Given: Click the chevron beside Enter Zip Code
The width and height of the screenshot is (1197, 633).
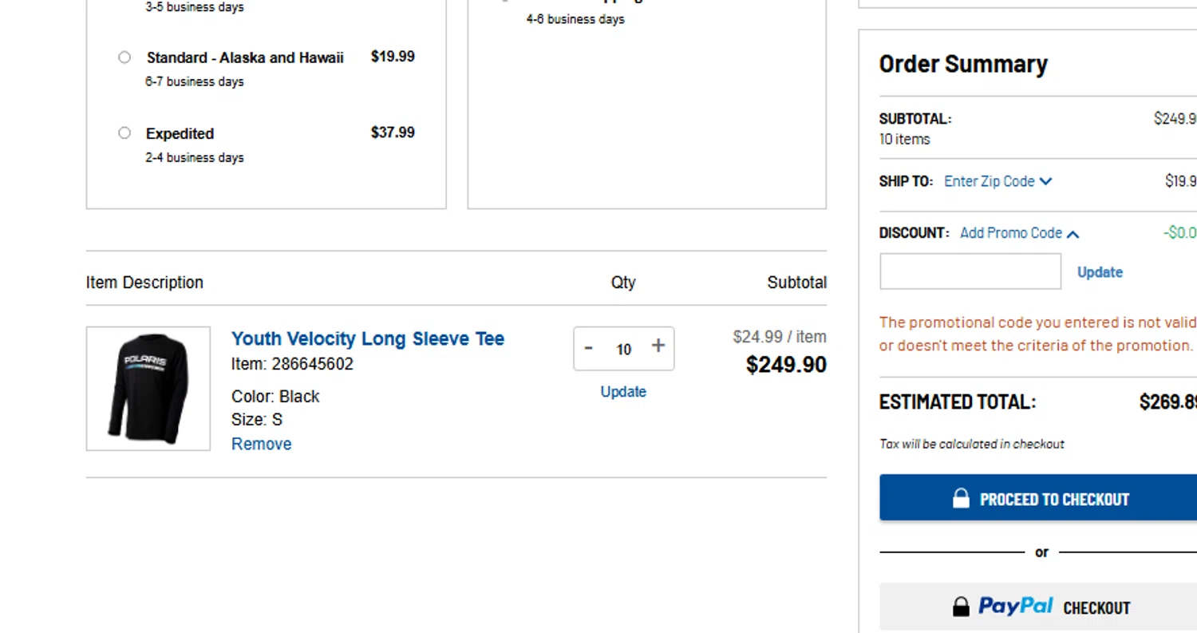Looking at the screenshot, I should 1046,181.
